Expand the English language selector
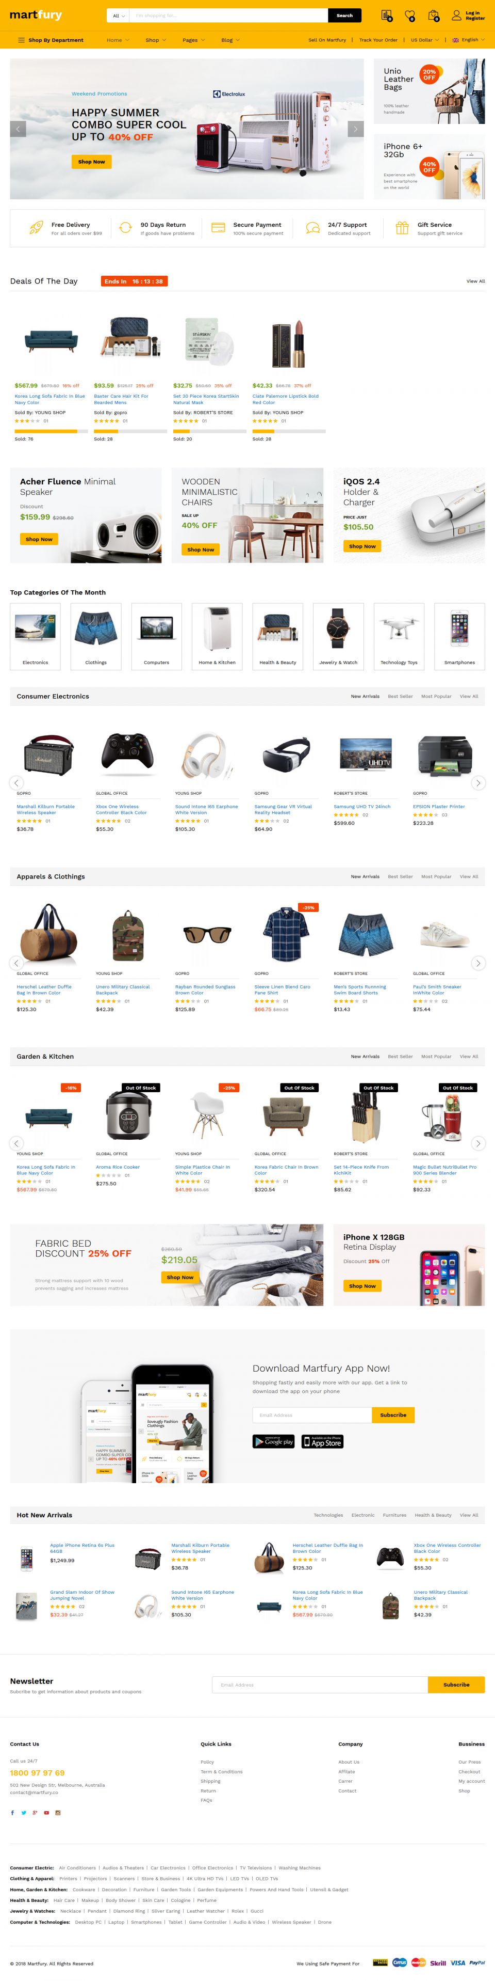The width and height of the screenshot is (495, 1981). [468, 40]
